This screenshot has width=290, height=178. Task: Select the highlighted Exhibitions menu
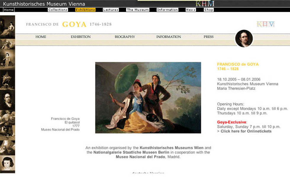(x=85, y=10)
